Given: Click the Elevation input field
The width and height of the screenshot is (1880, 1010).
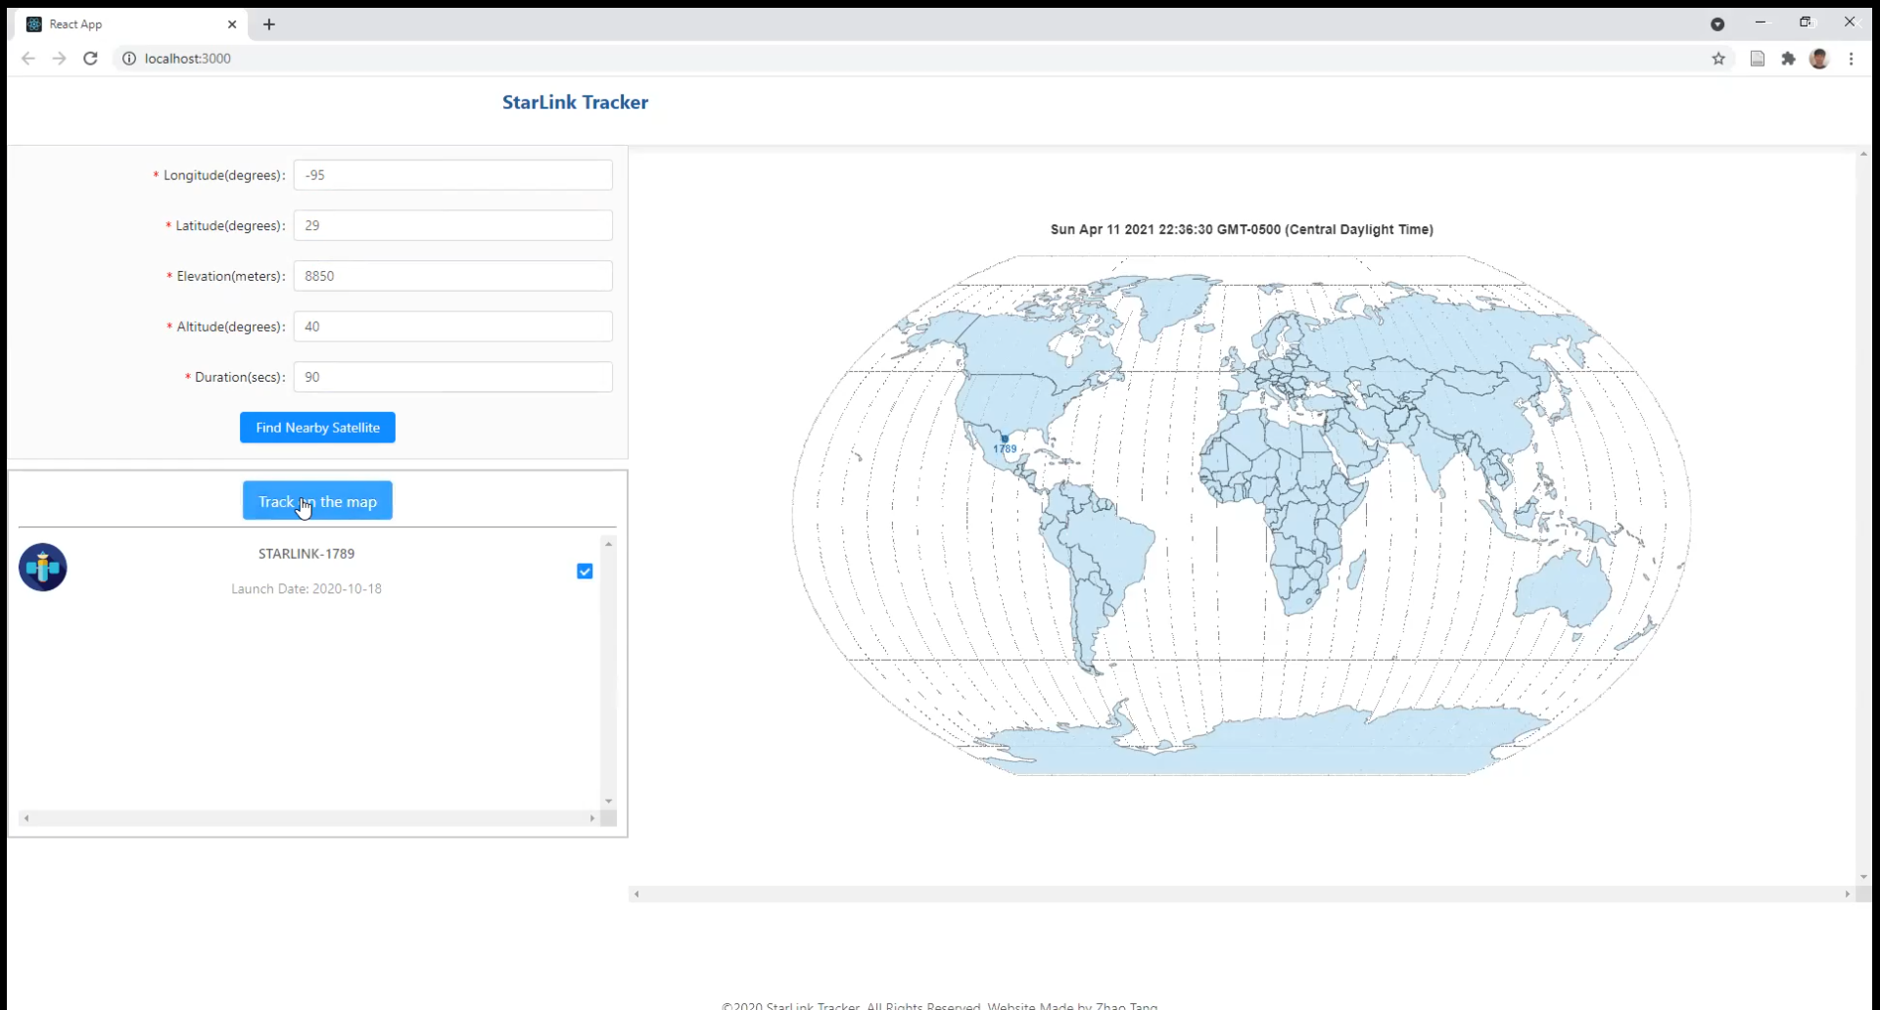Looking at the screenshot, I should [453, 276].
